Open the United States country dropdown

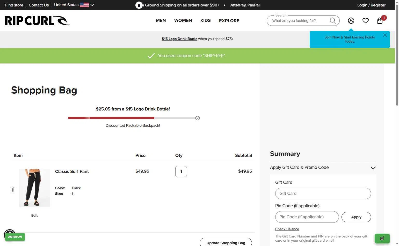pos(74,5)
